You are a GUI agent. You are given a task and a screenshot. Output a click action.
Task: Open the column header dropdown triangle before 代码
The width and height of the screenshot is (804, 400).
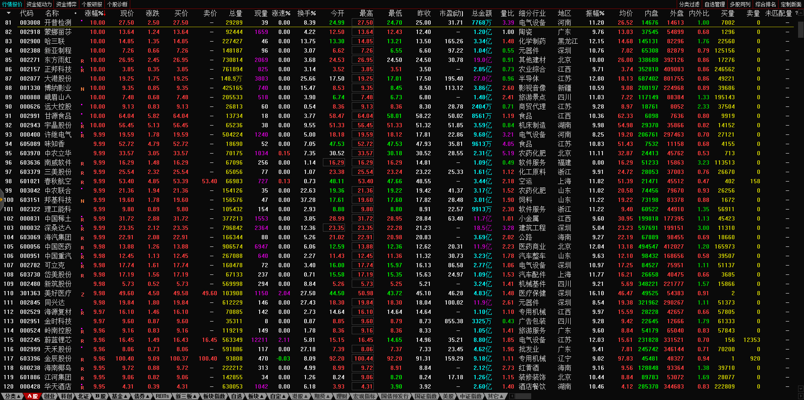(8, 14)
